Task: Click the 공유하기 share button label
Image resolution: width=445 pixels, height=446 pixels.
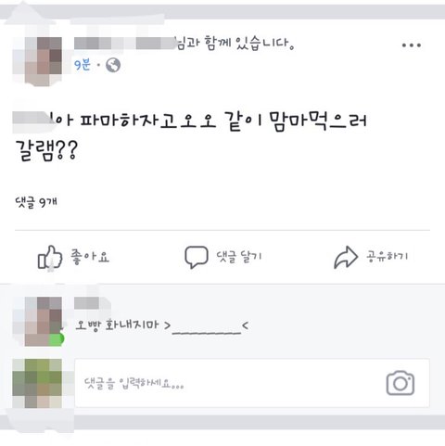Action: (388, 256)
